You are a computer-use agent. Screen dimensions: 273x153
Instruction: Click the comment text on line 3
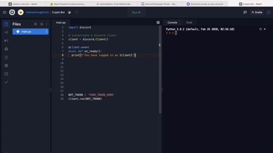point(92,35)
